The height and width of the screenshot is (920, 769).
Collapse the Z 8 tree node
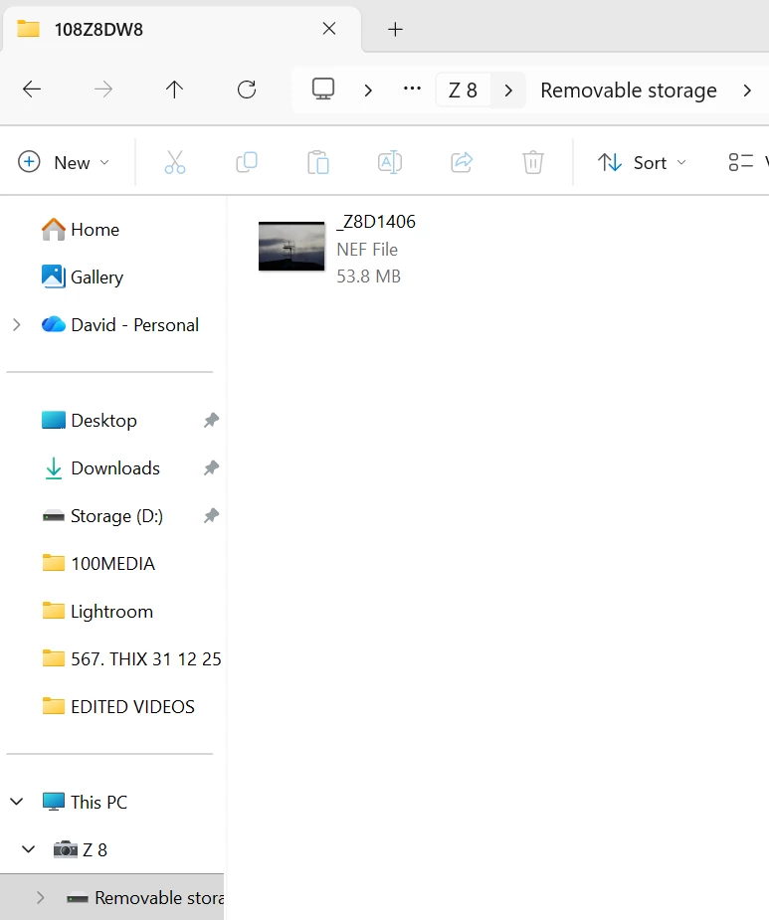point(28,849)
